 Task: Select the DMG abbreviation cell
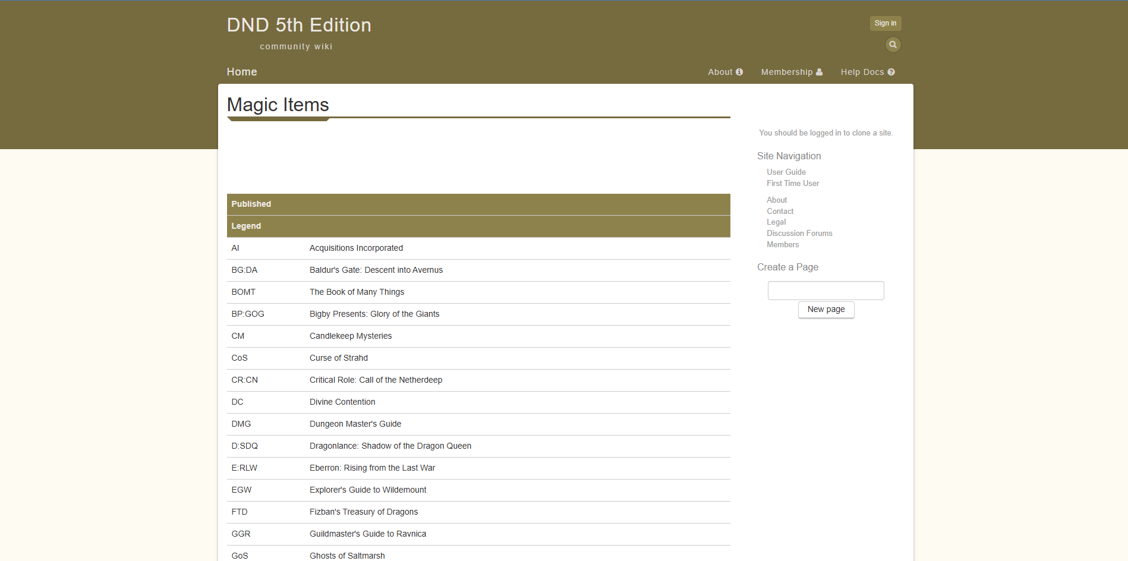pyautogui.click(x=266, y=424)
